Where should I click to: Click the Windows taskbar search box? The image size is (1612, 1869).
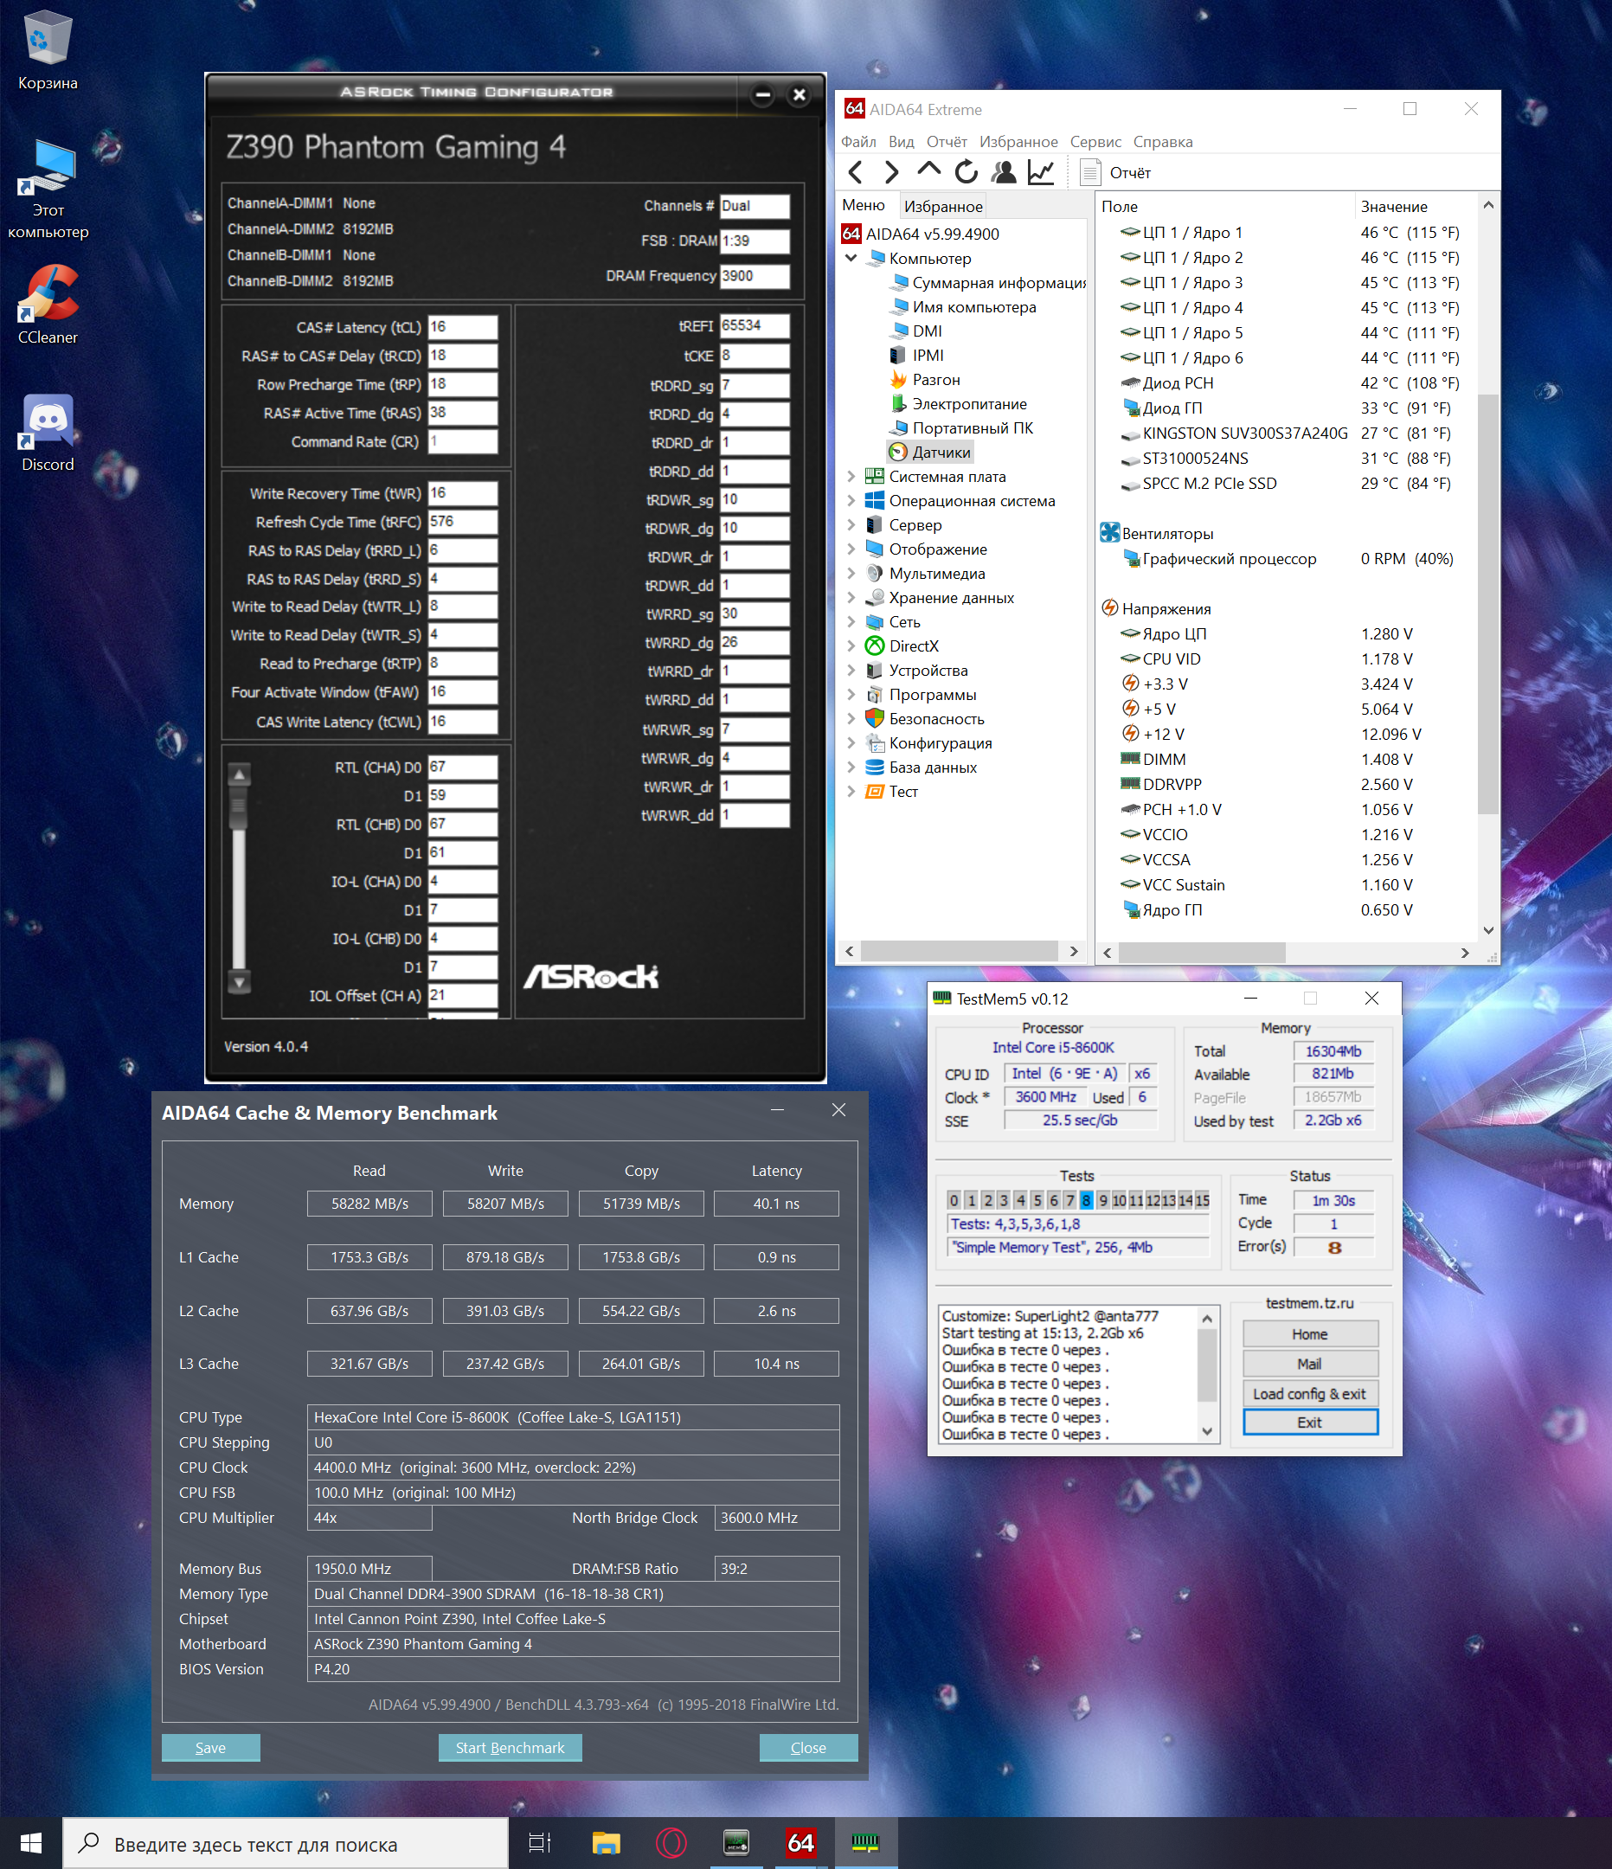pyautogui.click(x=285, y=1843)
